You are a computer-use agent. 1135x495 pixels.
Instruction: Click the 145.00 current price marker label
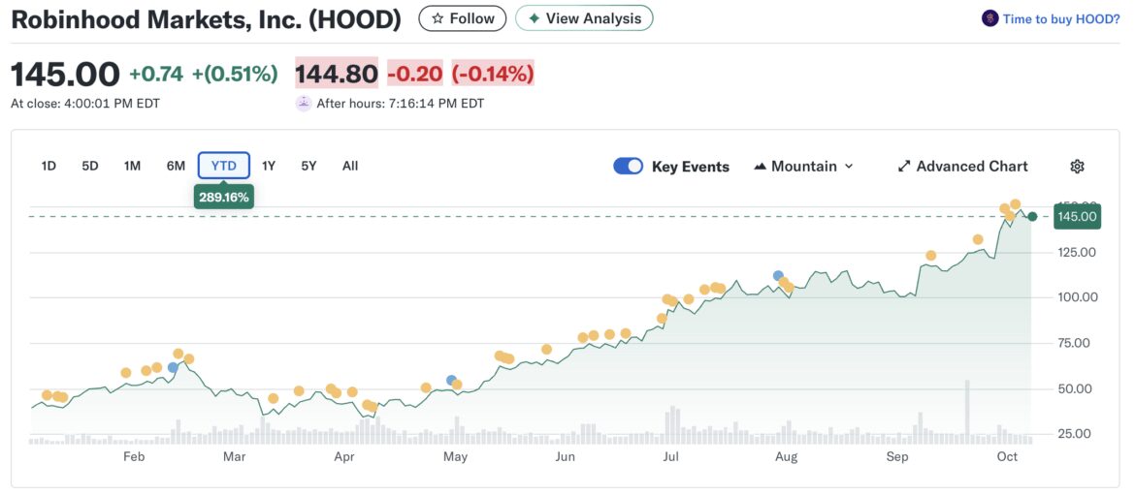tap(1079, 217)
